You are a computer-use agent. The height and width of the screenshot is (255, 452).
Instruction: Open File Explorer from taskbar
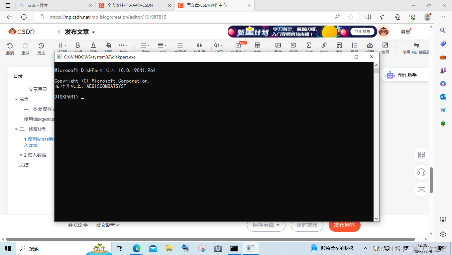pos(169,248)
